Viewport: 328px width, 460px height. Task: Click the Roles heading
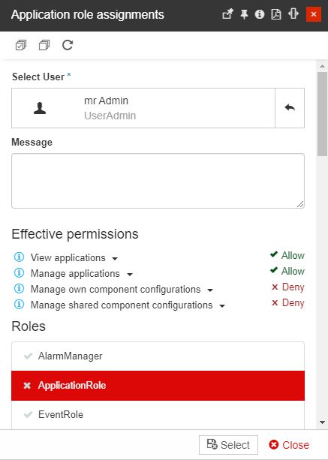[x=29, y=326]
